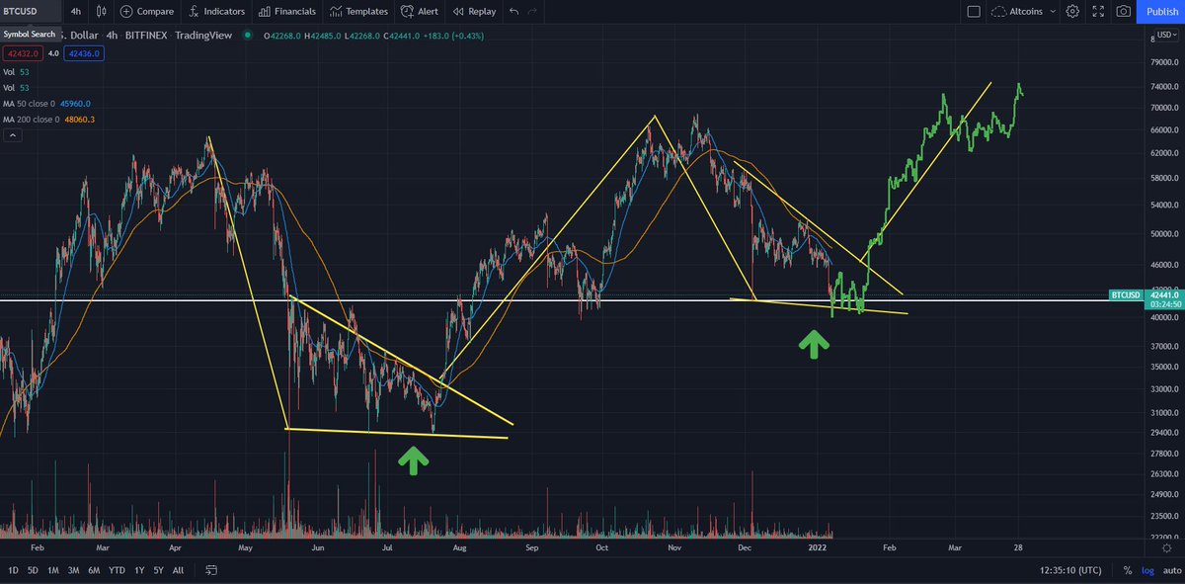This screenshot has width=1185, height=584.
Task: Enter fullscreen mode with the expand icon
Action: click(x=1097, y=11)
